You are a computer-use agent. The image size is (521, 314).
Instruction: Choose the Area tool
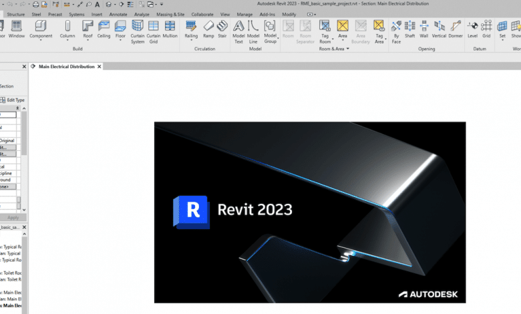(x=343, y=29)
